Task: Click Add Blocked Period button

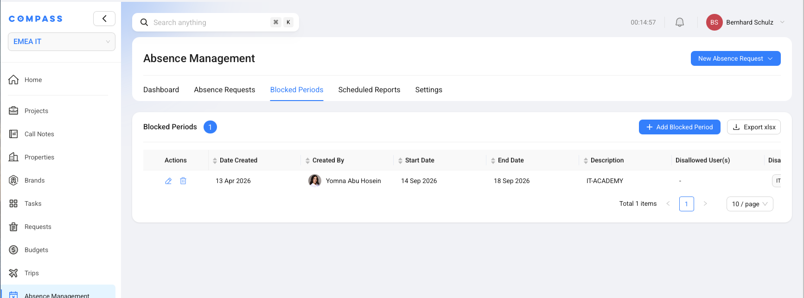Action: 680,127
